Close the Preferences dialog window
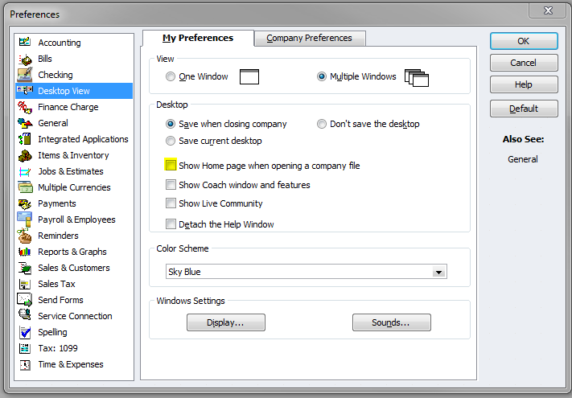 (x=548, y=10)
